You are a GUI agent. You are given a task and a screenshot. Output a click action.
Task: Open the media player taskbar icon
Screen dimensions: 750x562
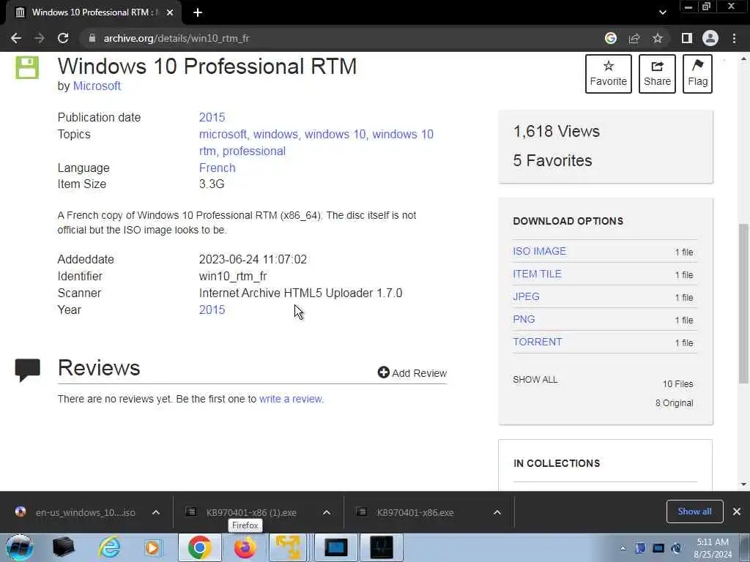(x=152, y=547)
